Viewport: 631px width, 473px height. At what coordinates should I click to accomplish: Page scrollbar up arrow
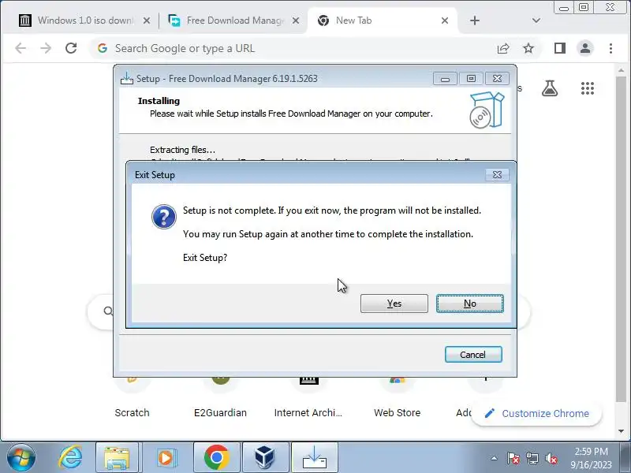click(621, 70)
